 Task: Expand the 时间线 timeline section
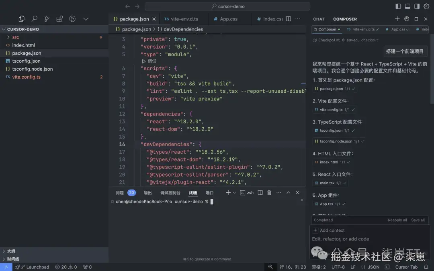[54, 259]
